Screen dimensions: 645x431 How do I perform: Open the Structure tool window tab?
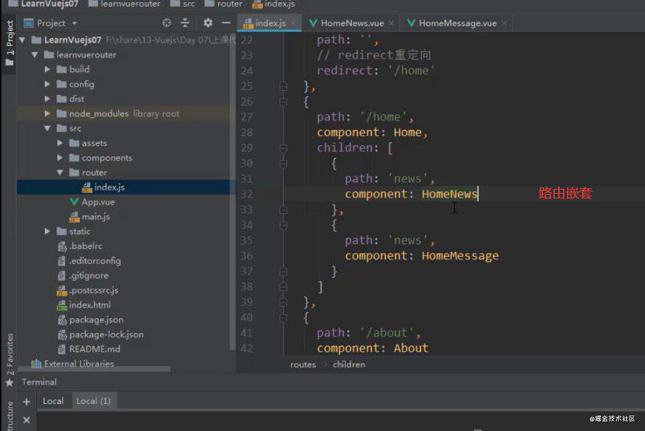coord(9,416)
